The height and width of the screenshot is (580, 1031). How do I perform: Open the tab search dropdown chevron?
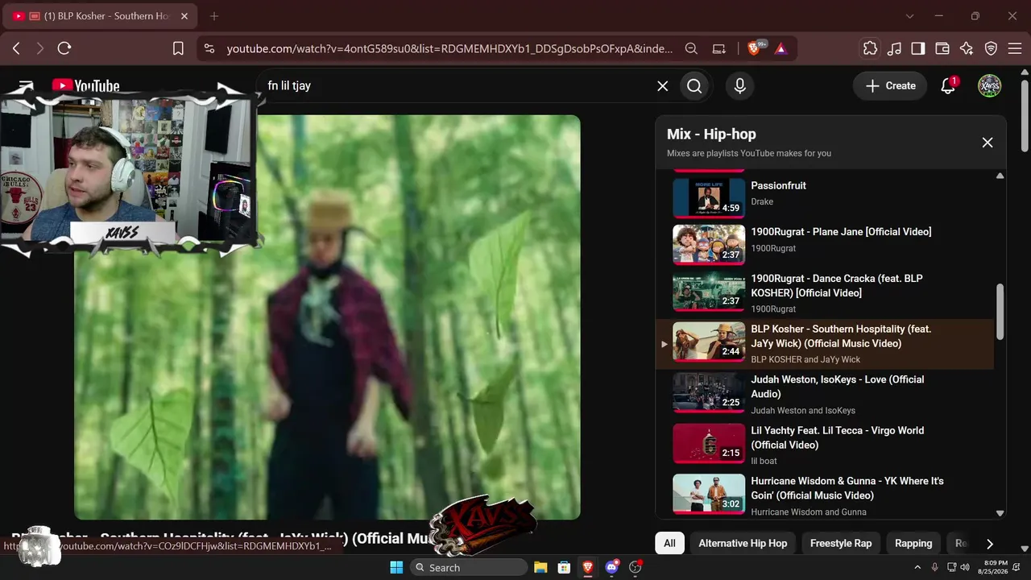click(909, 16)
